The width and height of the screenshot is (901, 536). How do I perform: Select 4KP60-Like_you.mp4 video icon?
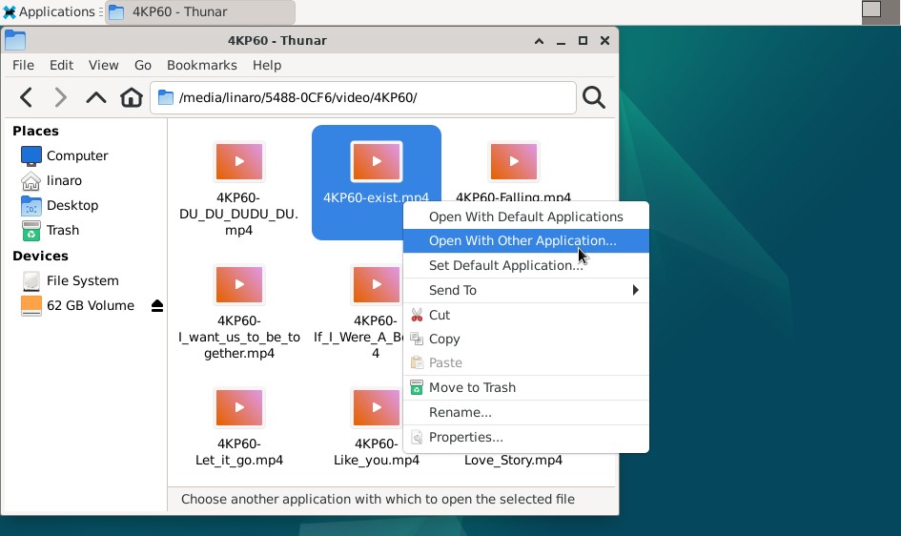377,407
